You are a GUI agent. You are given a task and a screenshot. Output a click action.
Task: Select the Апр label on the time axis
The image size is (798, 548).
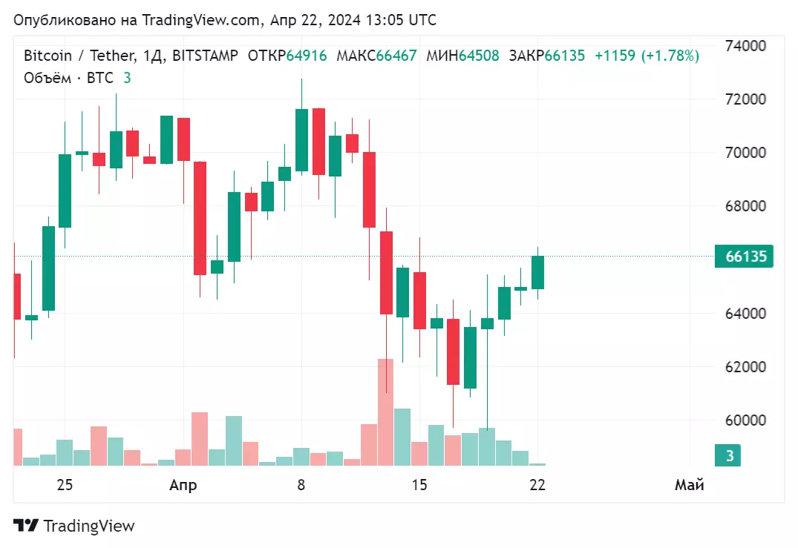click(x=183, y=485)
